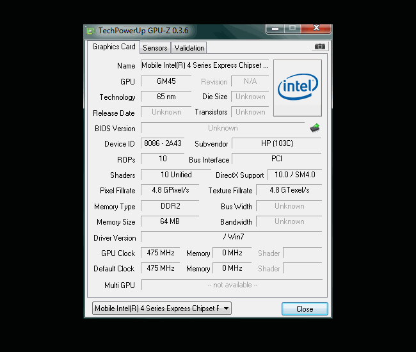Screen dimensions: 416x352
Task: Click the 'DirectX Support' label
Action: 240,175
